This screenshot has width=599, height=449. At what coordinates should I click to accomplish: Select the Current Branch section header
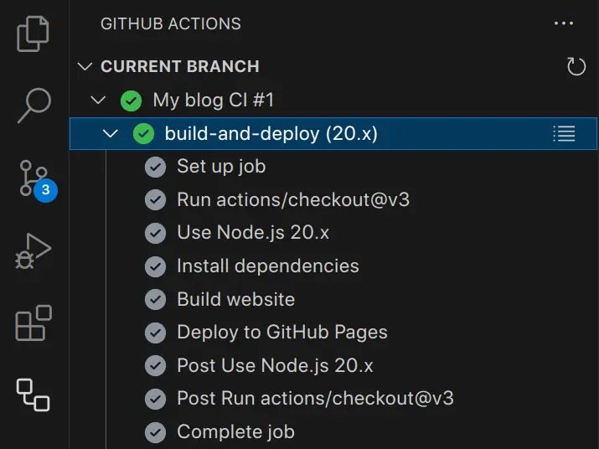pyautogui.click(x=333, y=66)
